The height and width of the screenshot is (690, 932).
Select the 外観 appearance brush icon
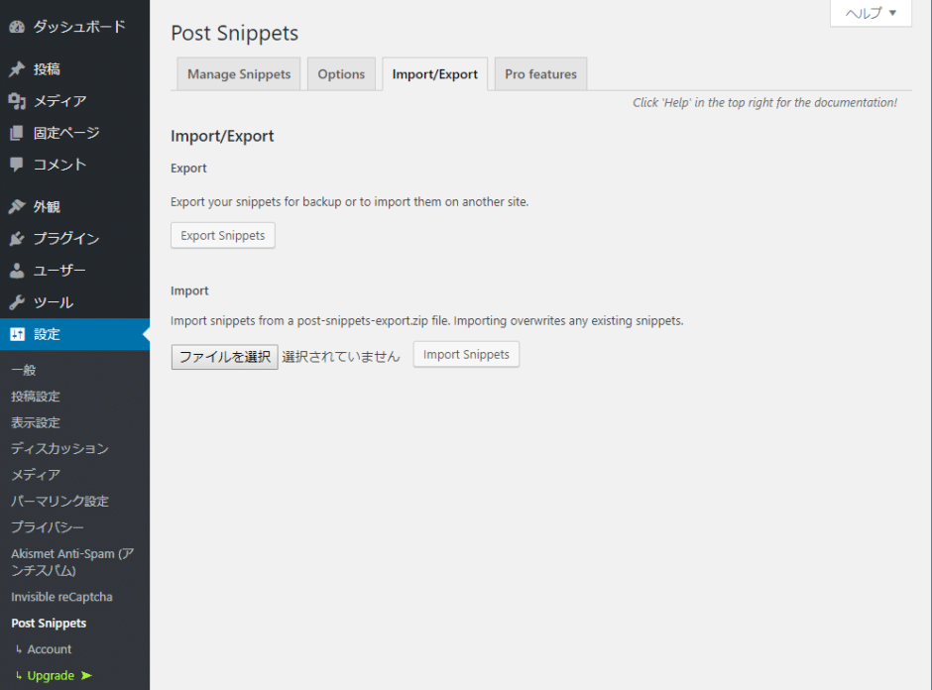click(x=18, y=206)
